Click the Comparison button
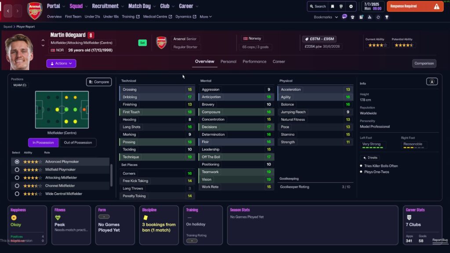Viewport: 450px width, 253px height. 424,63
